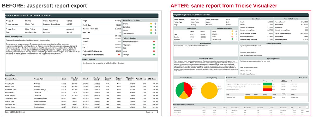The height and width of the screenshot is (119, 313).
Task: Click the Overall yellow indicator in Tricise report
Action: point(232,31)
